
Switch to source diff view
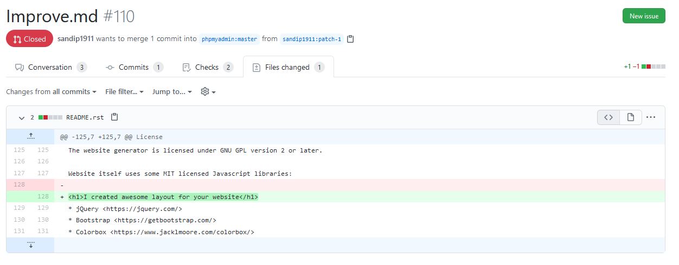(x=608, y=117)
